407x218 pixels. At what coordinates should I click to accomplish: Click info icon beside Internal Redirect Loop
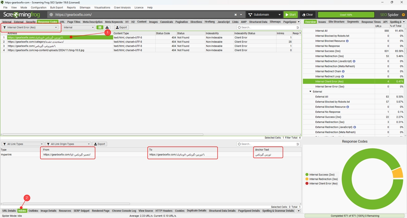(343, 76)
